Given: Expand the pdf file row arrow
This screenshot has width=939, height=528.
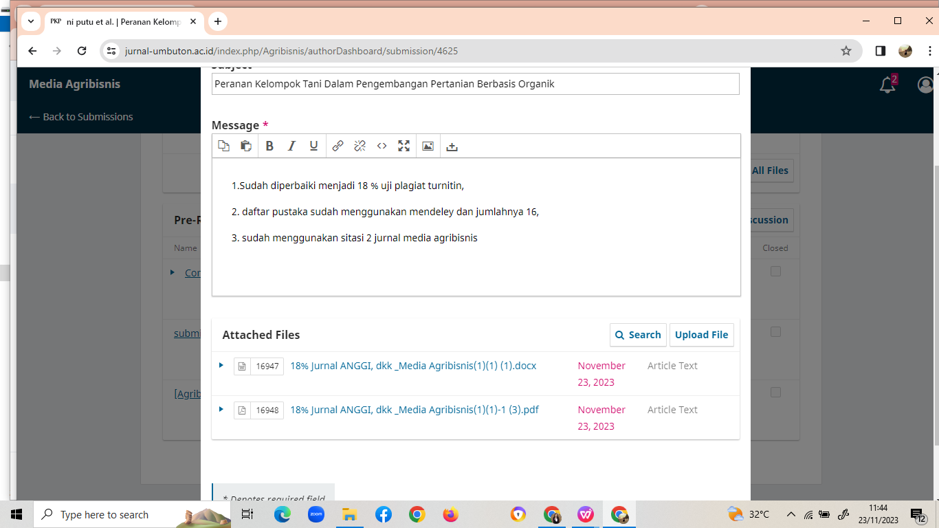Looking at the screenshot, I should pos(221,409).
